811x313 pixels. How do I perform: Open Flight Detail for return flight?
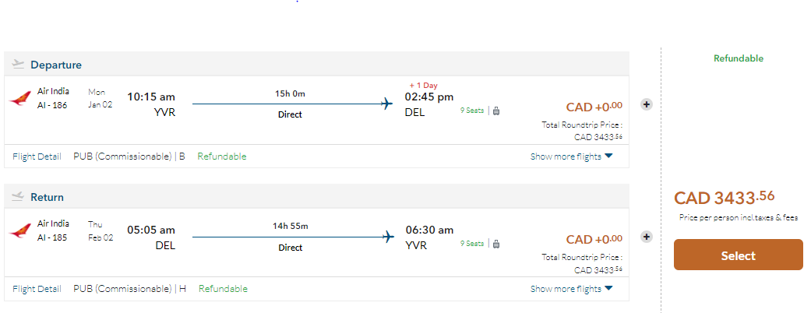point(37,289)
